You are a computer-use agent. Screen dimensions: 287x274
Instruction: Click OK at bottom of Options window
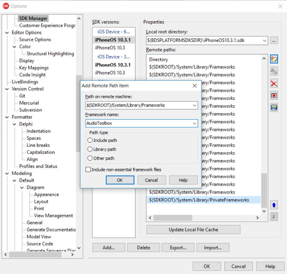coord(207,266)
